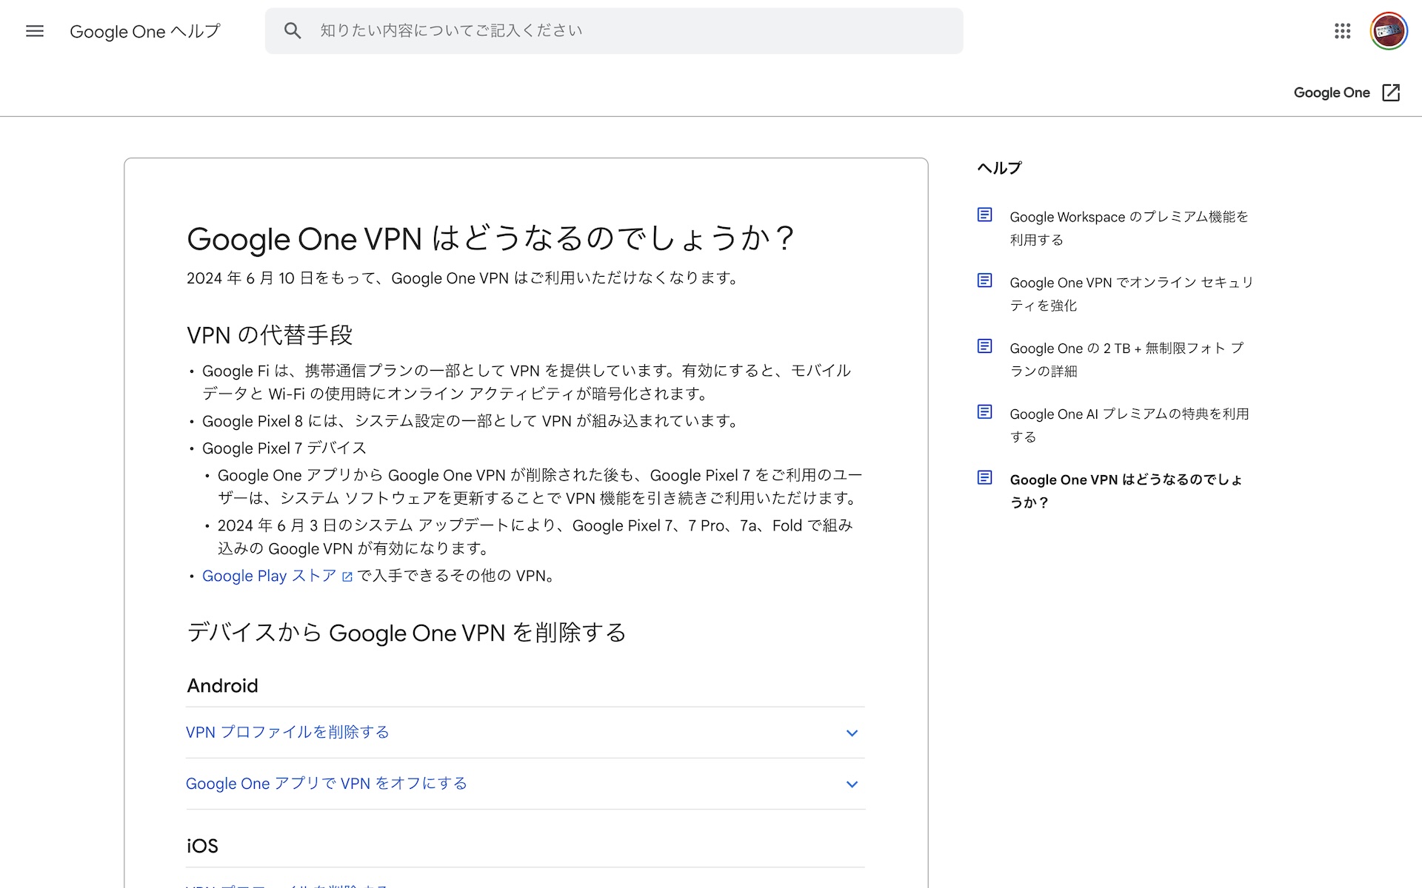This screenshot has width=1422, height=888.
Task: Click the search magnifier icon
Action: (x=293, y=31)
